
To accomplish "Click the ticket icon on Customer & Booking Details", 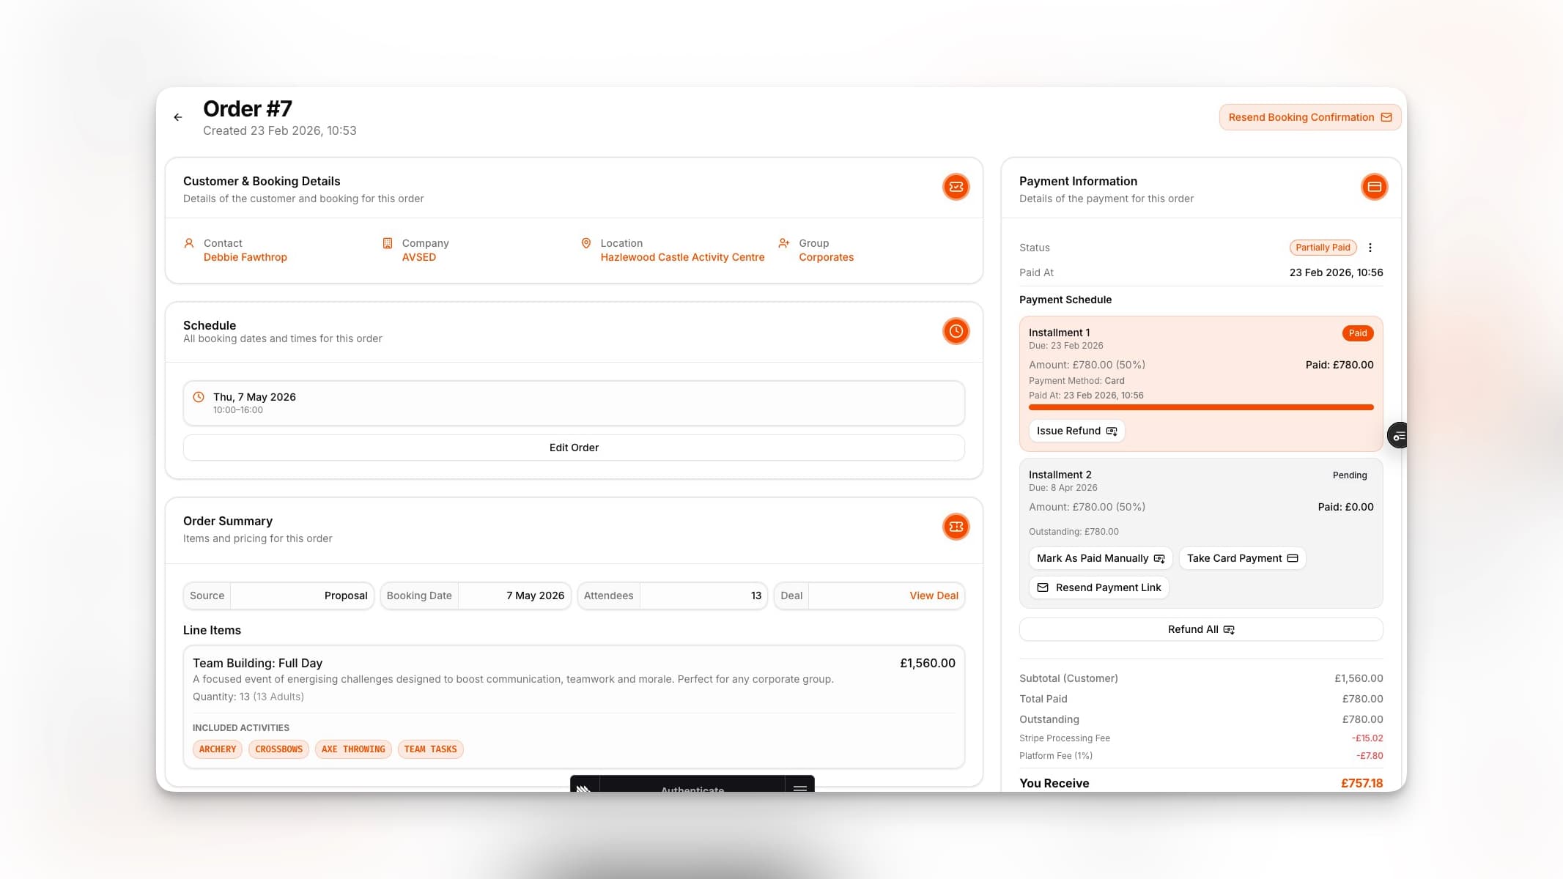I will (955, 187).
